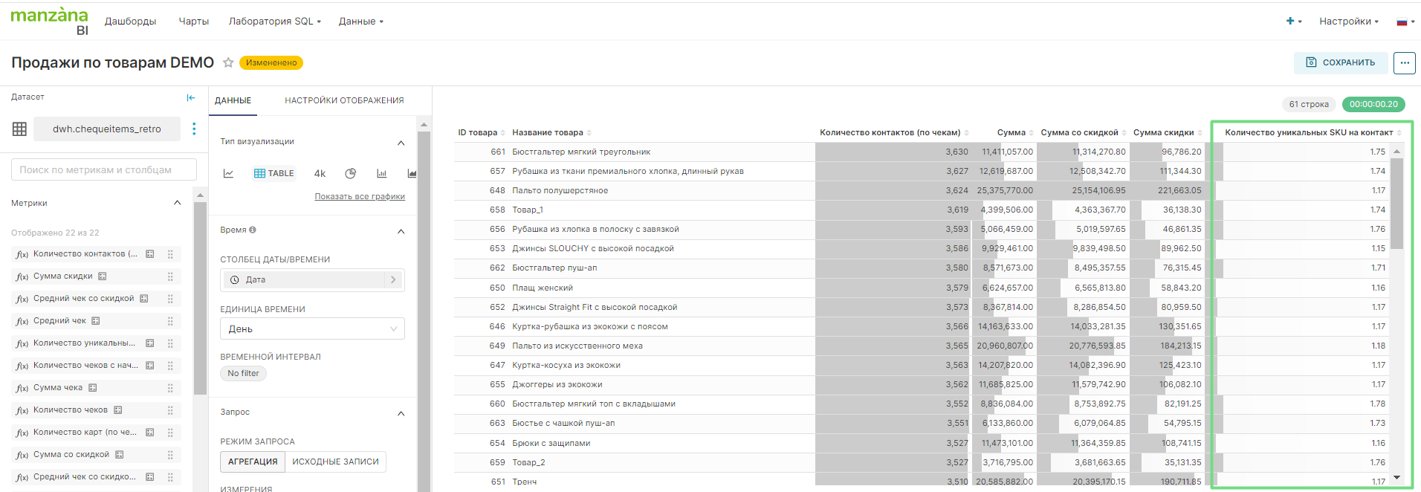Collapse the Метрики section
This screenshot has width=1421, height=492.
(x=177, y=203)
